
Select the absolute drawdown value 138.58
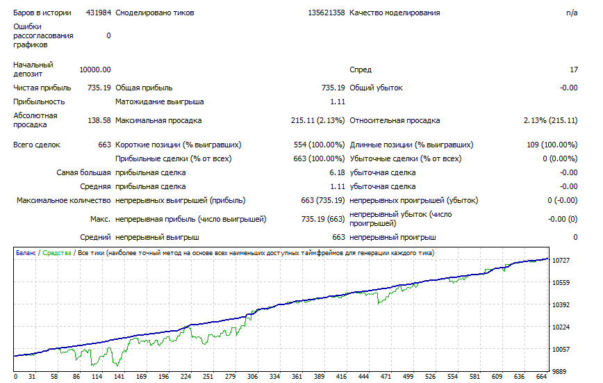pyautogui.click(x=99, y=120)
